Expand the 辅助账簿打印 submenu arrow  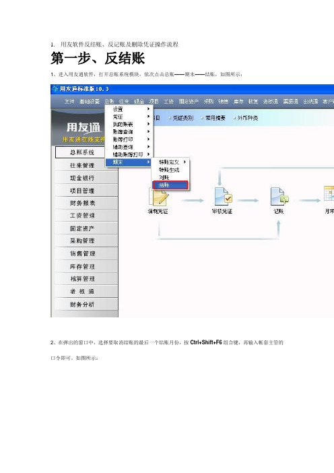(148, 154)
